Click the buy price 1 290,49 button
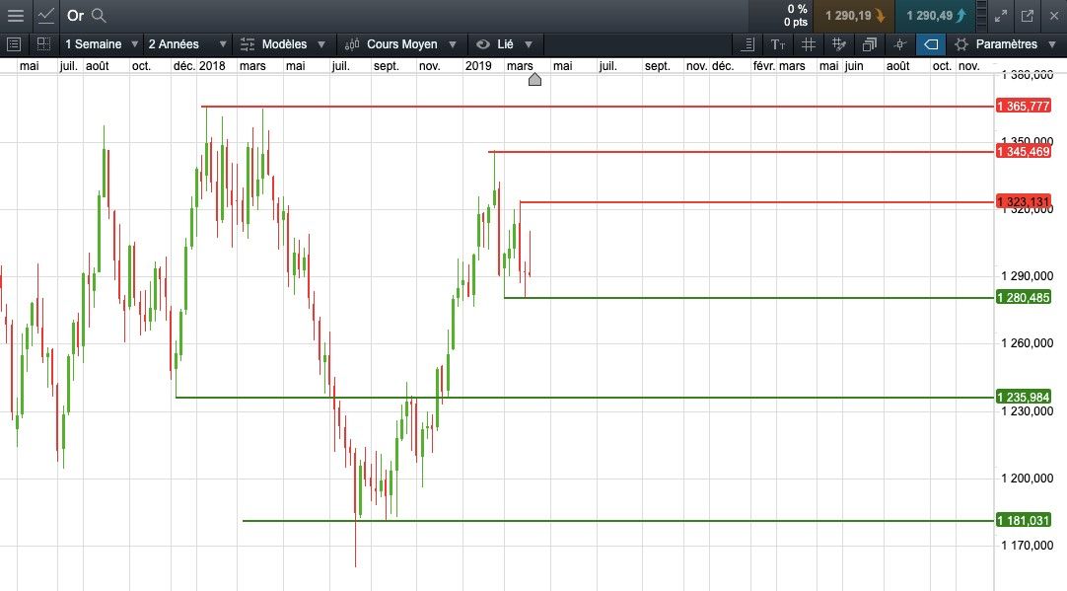 click(936, 16)
